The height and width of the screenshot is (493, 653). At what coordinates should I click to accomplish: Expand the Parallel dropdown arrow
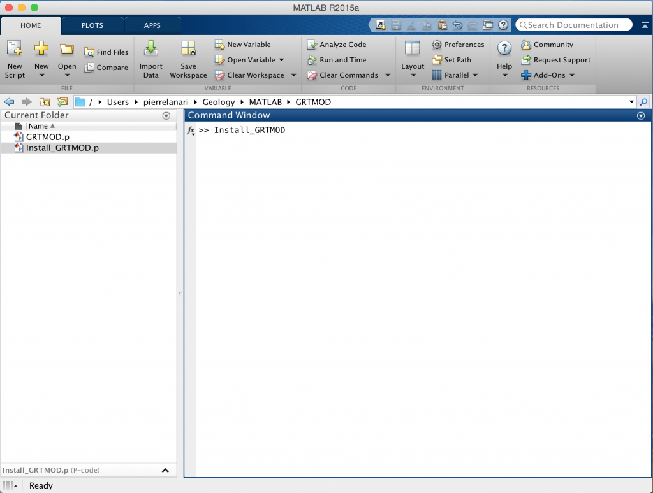tap(475, 75)
